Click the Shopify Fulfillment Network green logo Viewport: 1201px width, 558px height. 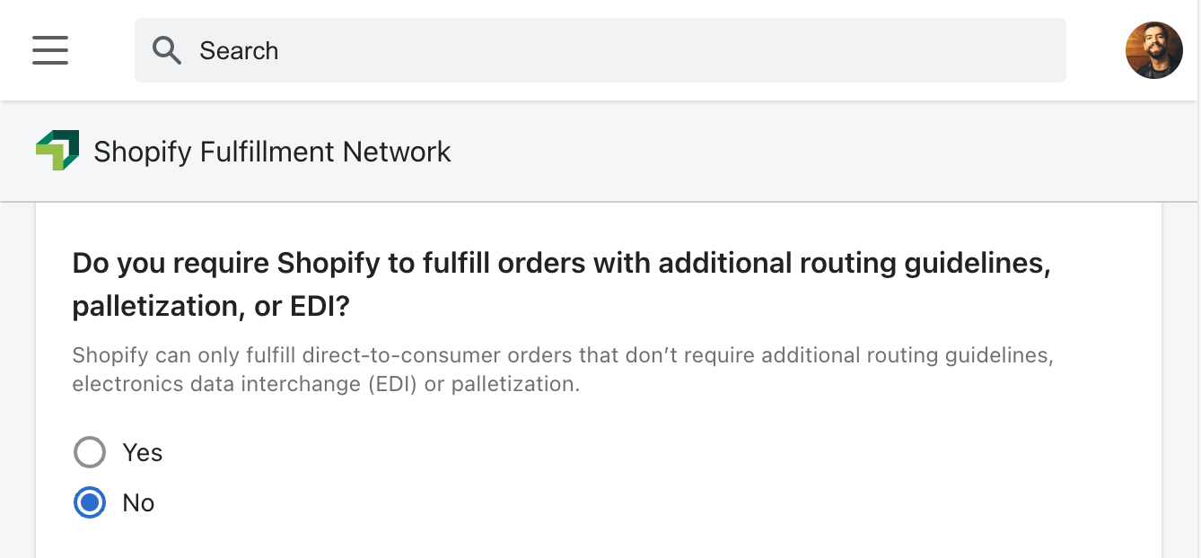[x=57, y=150]
